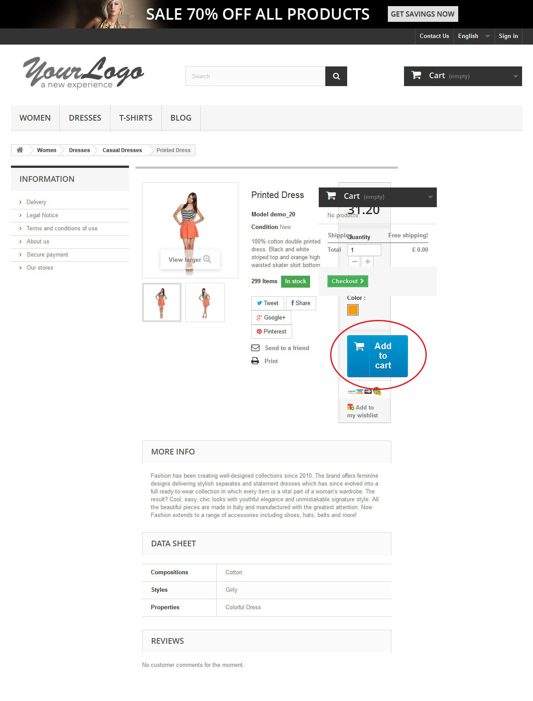533x701 pixels.
Task: Increase quantity with the plus button
Action: (x=368, y=261)
